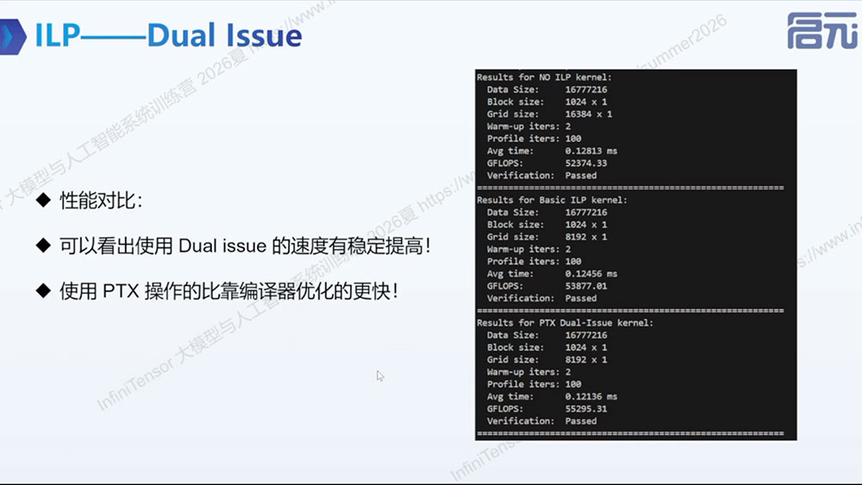862x485 pixels.
Task: Click the 启元 logo in the top corner
Action: point(823,31)
